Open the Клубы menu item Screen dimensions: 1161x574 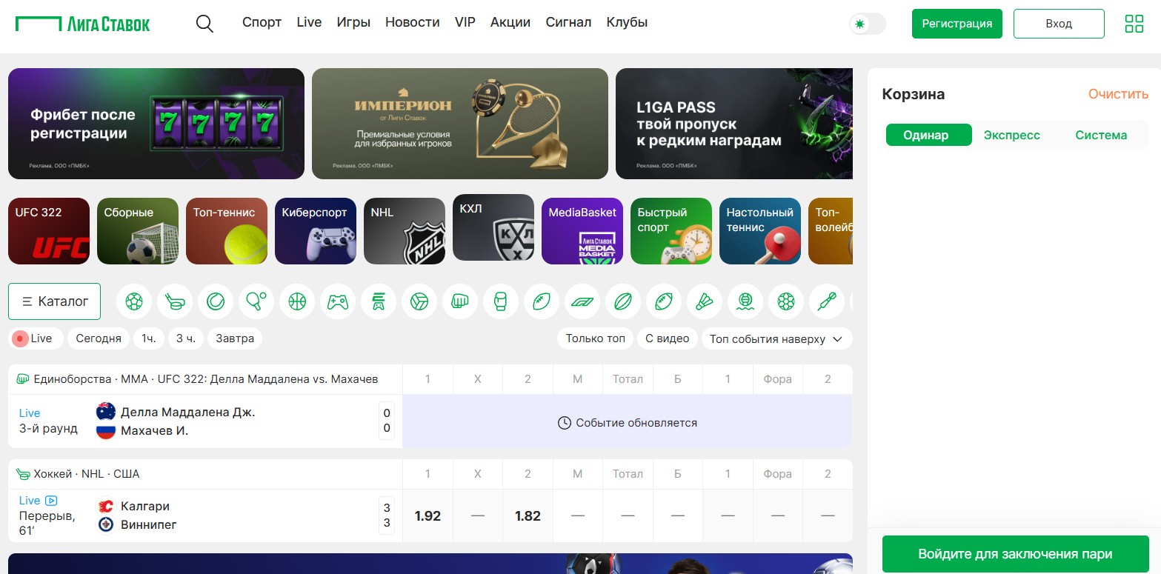(627, 22)
